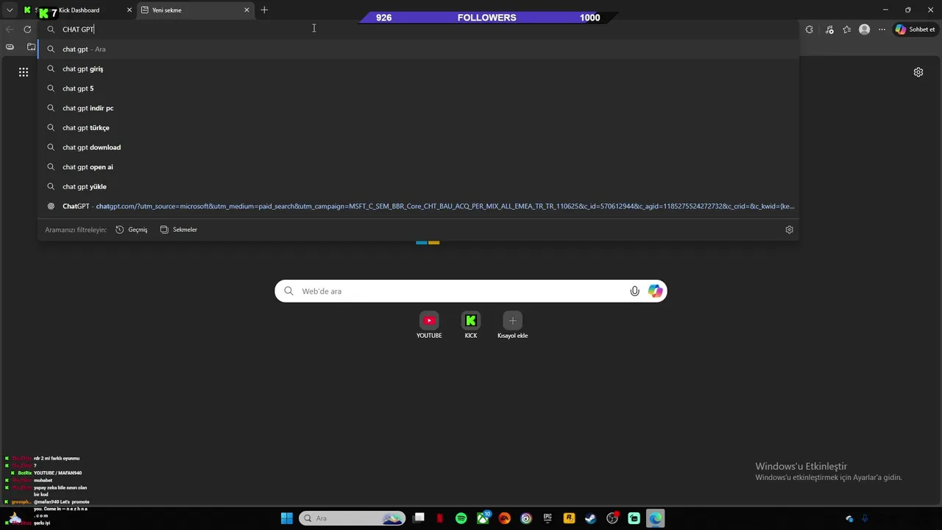Open the Favorites star list icon
The height and width of the screenshot is (530, 942).
pyautogui.click(x=847, y=29)
